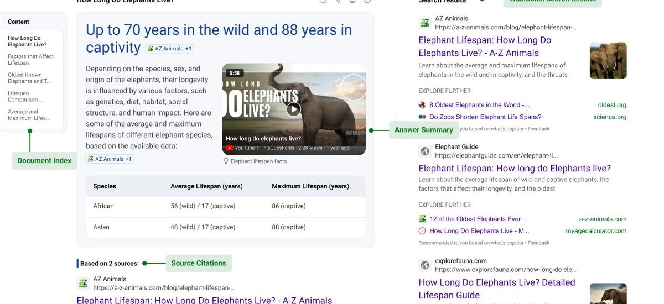Click the elephant thumbnail beside the A-Z Animals result
The width and height of the screenshot is (664, 304).
click(608, 61)
